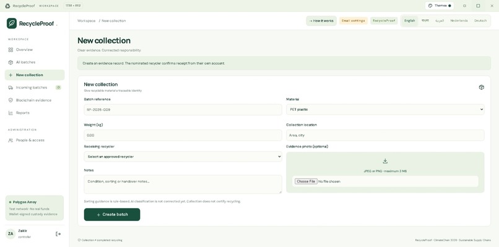The image size is (499, 247).
Task: Open Blockchain evidence in sidebar
Action: click(x=35, y=100)
